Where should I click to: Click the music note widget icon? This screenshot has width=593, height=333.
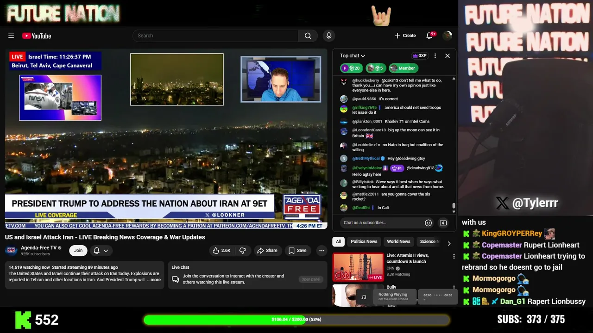pyautogui.click(x=364, y=297)
